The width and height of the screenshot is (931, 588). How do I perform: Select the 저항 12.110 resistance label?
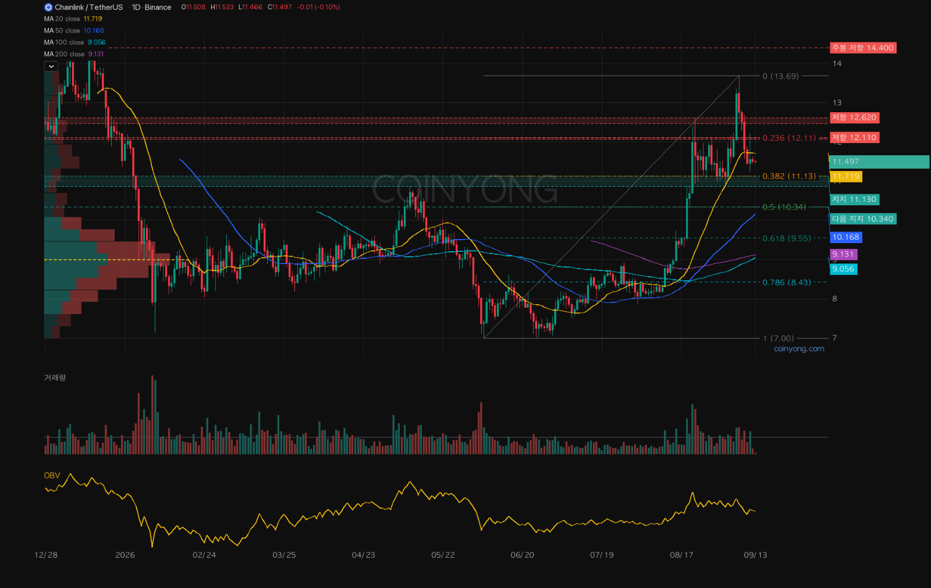854,138
